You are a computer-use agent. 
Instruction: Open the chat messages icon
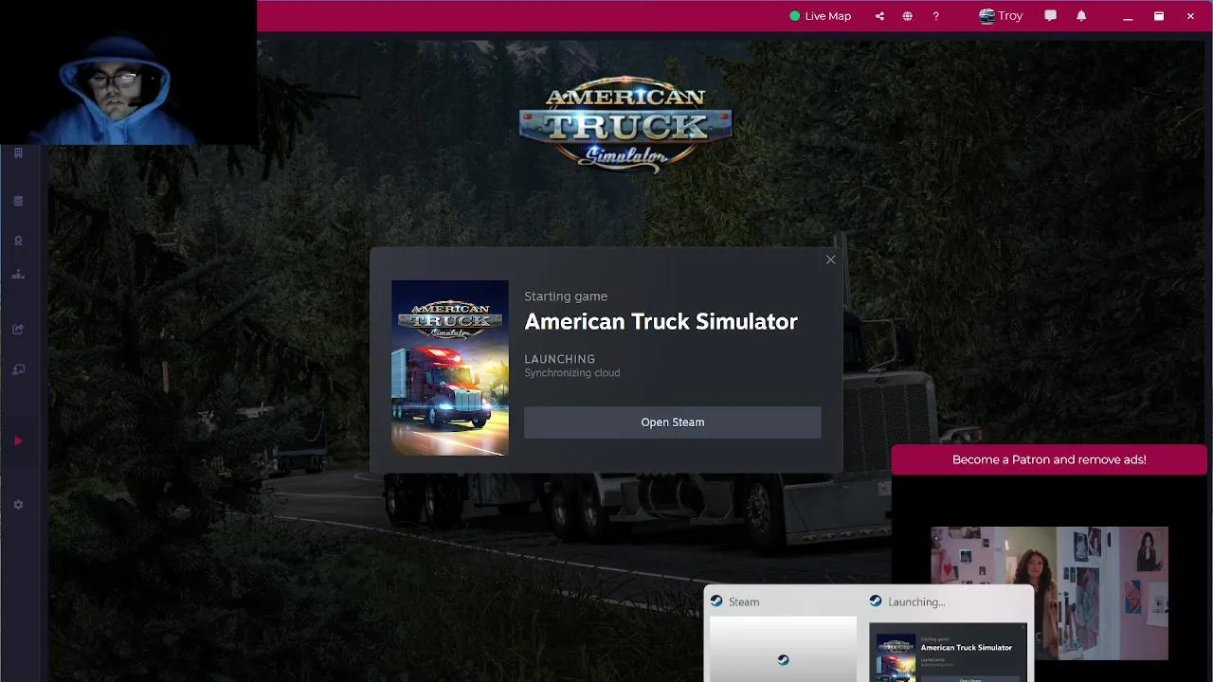(x=1050, y=16)
